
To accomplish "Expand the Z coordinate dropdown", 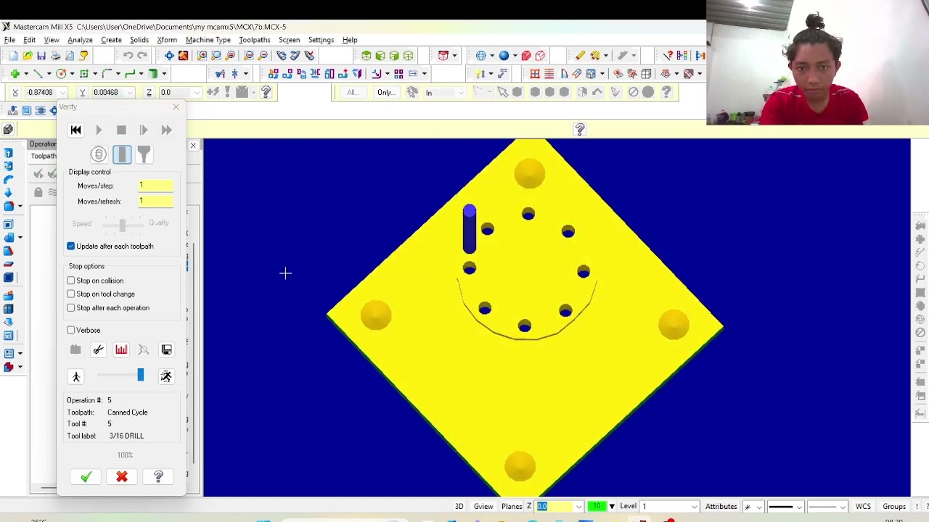I will [x=197, y=93].
